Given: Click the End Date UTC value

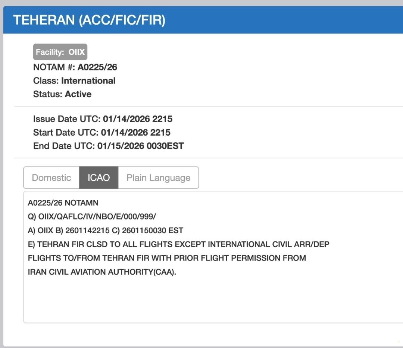Looking at the screenshot, I should pos(140,146).
